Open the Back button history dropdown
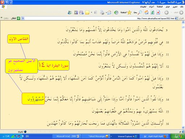Screen dimensions: 185x139 click(x=172, y=12)
